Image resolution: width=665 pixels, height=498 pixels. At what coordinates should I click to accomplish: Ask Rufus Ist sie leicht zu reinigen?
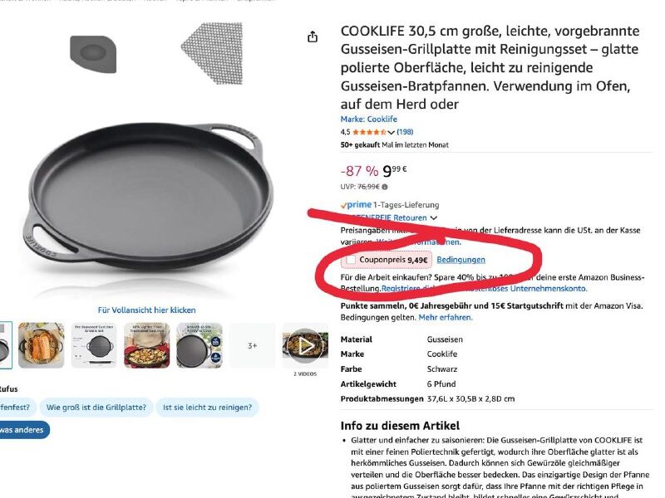coord(207,408)
